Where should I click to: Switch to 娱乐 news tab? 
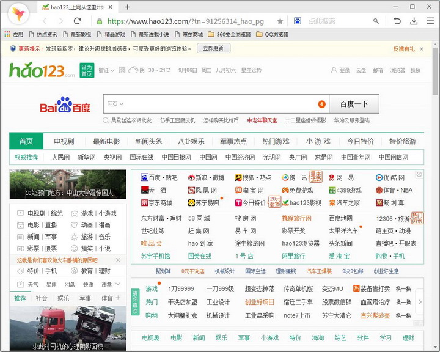(x=64, y=298)
